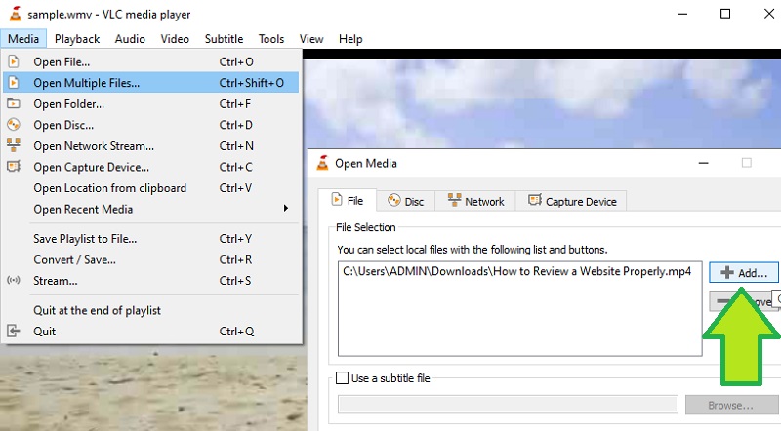The width and height of the screenshot is (781, 431).
Task: Switch to the Capture Device tab
Action: [572, 201]
